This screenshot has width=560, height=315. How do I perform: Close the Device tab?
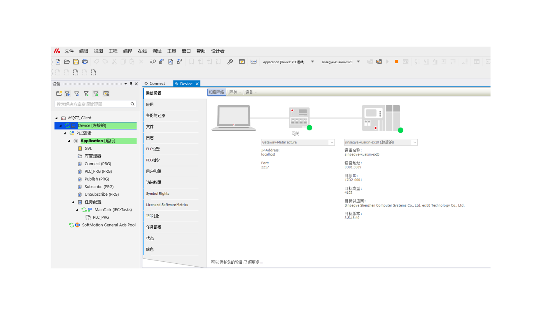coord(197,84)
